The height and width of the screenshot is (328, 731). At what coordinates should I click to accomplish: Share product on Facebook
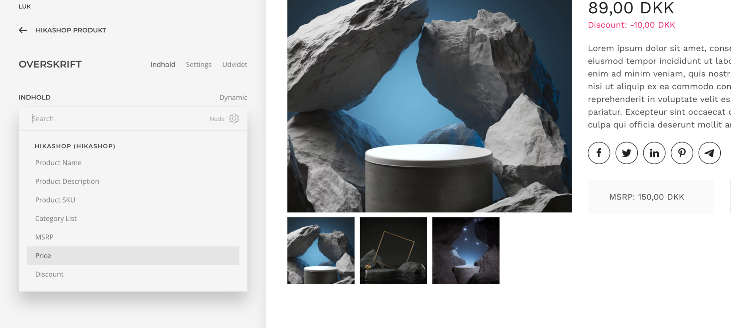click(x=599, y=153)
